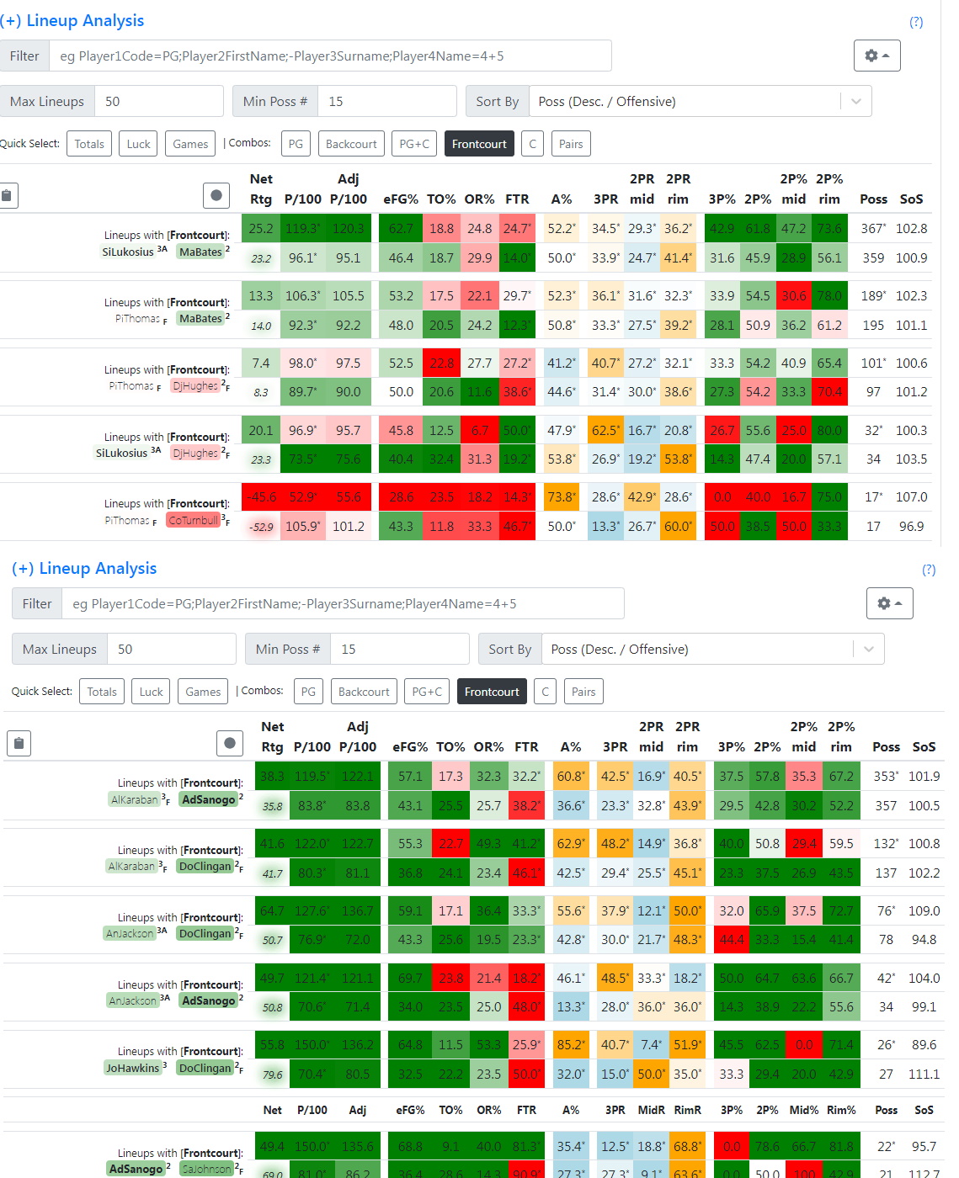The image size is (959, 1178).
Task: Toggle the active Frontcourt combo in the second panel
Action: click(492, 692)
